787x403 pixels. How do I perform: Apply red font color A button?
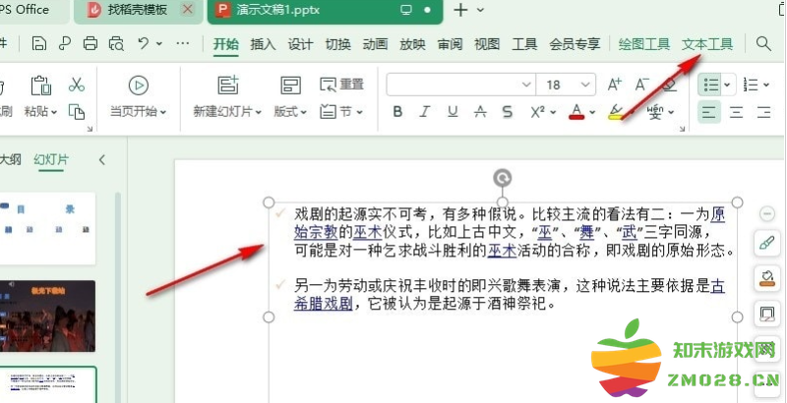click(576, 112)
